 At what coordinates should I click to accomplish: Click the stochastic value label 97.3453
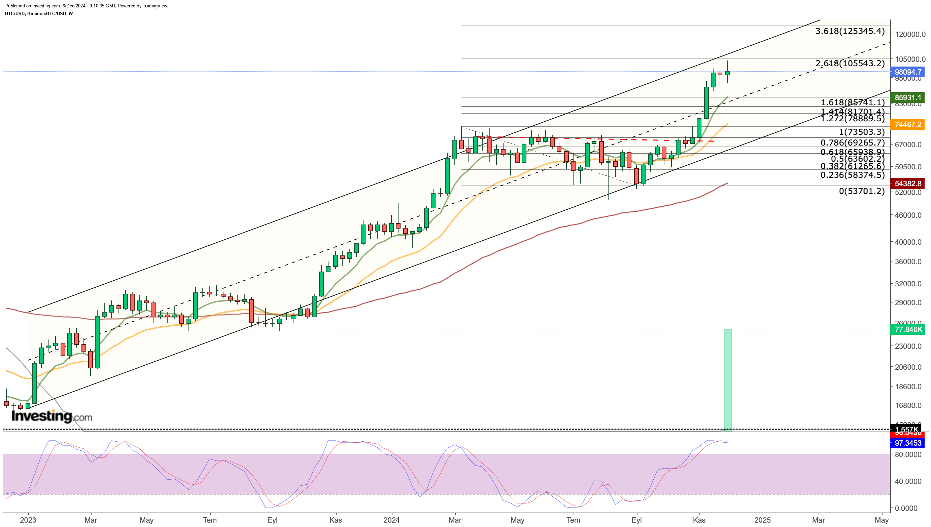907,443
